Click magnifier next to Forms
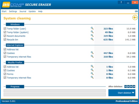 (x=92, y=74)
